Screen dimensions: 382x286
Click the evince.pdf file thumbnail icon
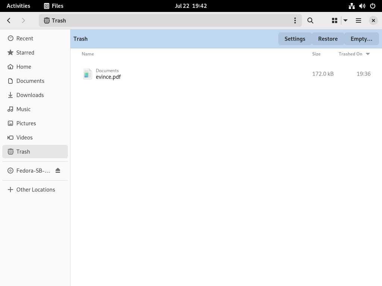87,74
